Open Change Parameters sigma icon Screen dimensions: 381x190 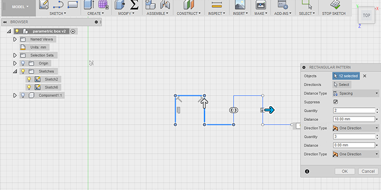click(134, 4)
